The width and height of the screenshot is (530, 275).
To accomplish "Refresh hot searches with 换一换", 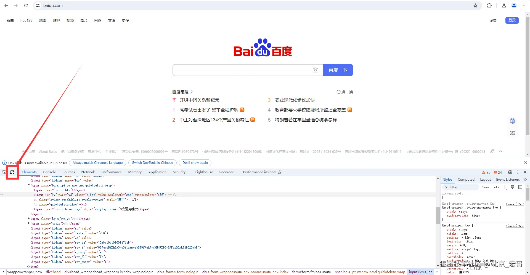I will click(345, 92).
